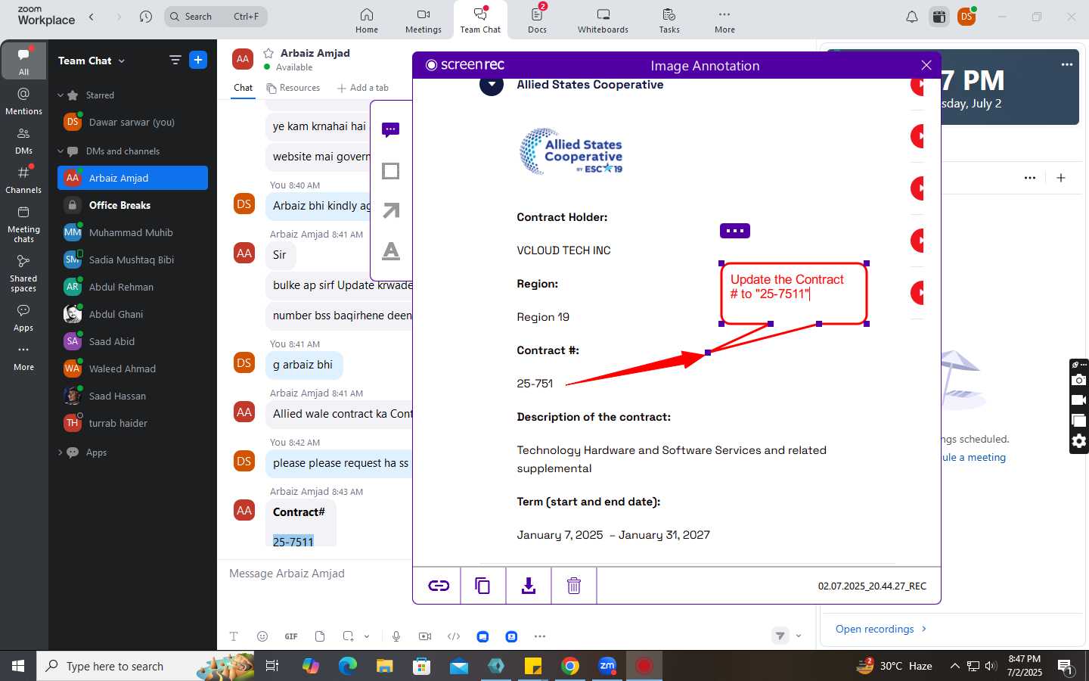The height and width of the screenshot is (681, 1089).
Task: Click the Open recordings link
Action: click(x=881, y=629)
